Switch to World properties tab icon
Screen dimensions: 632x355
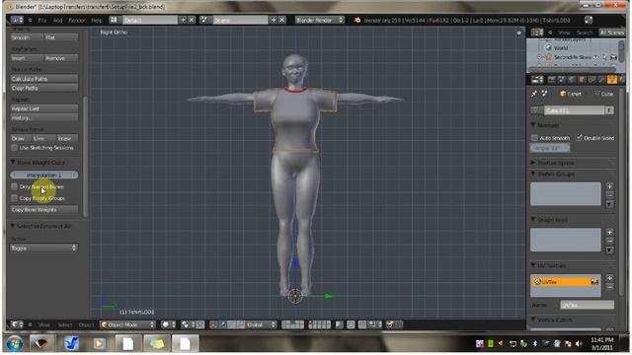pyautogui.click(x=572, y=80)
